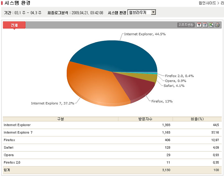Click ratio value '12,97'
Image resolution: width=224 pixels, height=176 pixels.
[x=215, y=140]
